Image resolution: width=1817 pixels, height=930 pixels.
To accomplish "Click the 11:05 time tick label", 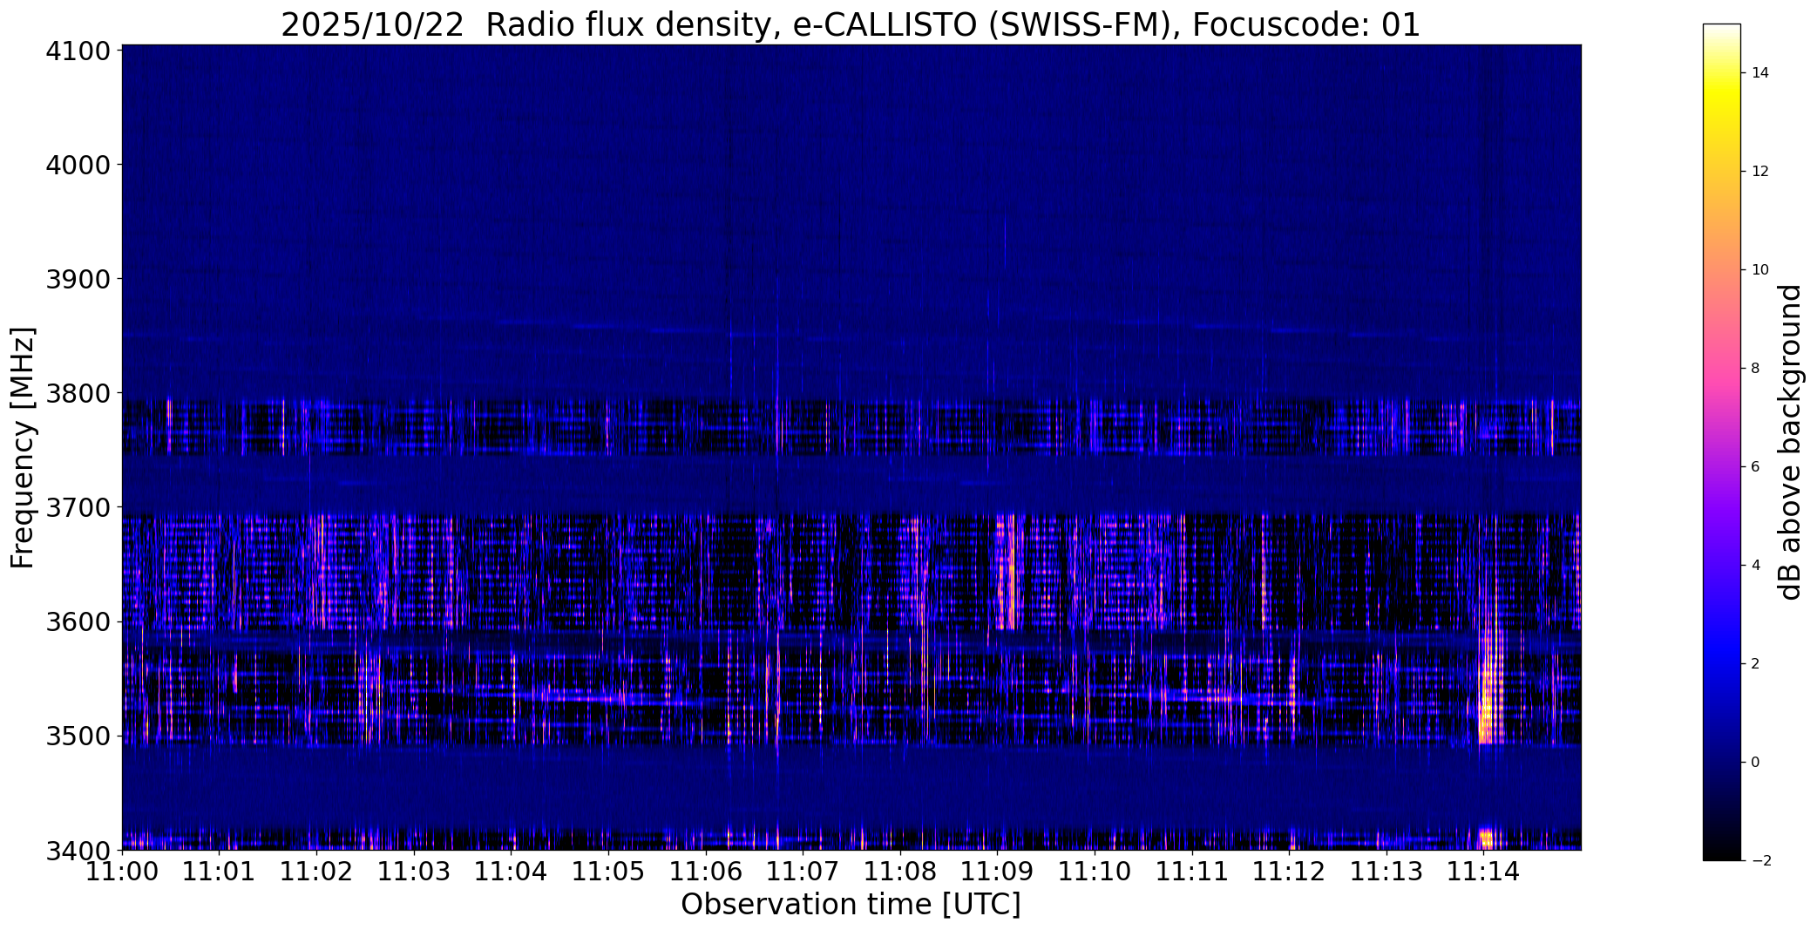I will pyautogui.click(x=608, y=872).
